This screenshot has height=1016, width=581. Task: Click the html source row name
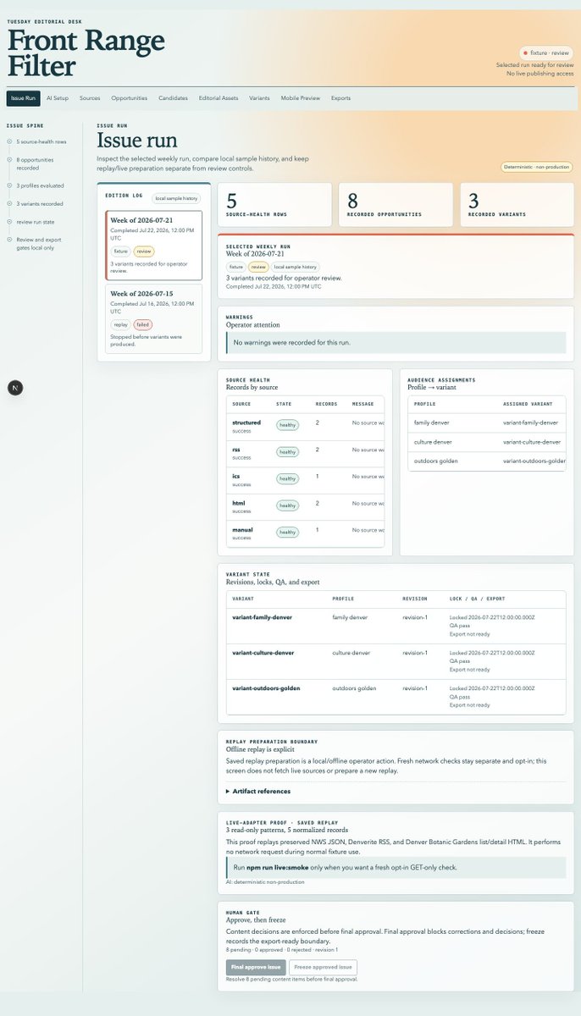click(238, 503)
